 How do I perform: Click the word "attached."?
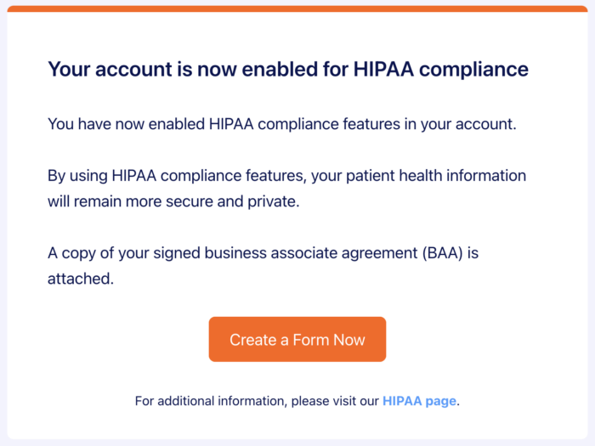pos(80,279)
